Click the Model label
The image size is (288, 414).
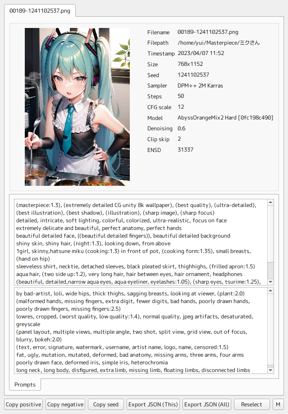click(x=155, y=118)
